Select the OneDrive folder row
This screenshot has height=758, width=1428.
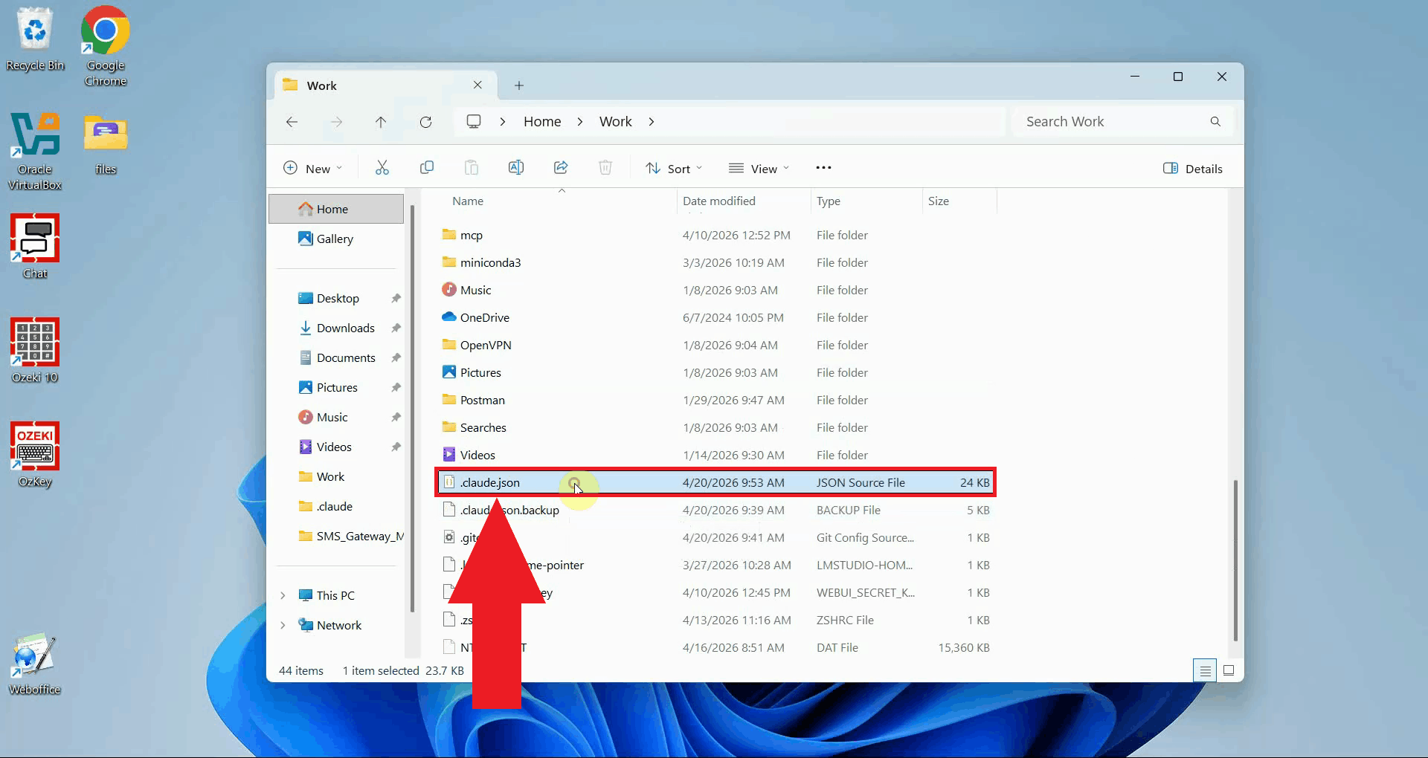(x=715, y=317)
